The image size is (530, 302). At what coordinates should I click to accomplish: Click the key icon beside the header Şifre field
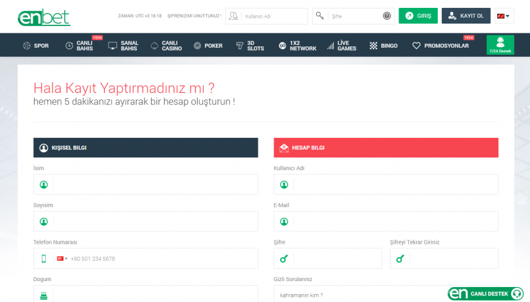(320, 16)
